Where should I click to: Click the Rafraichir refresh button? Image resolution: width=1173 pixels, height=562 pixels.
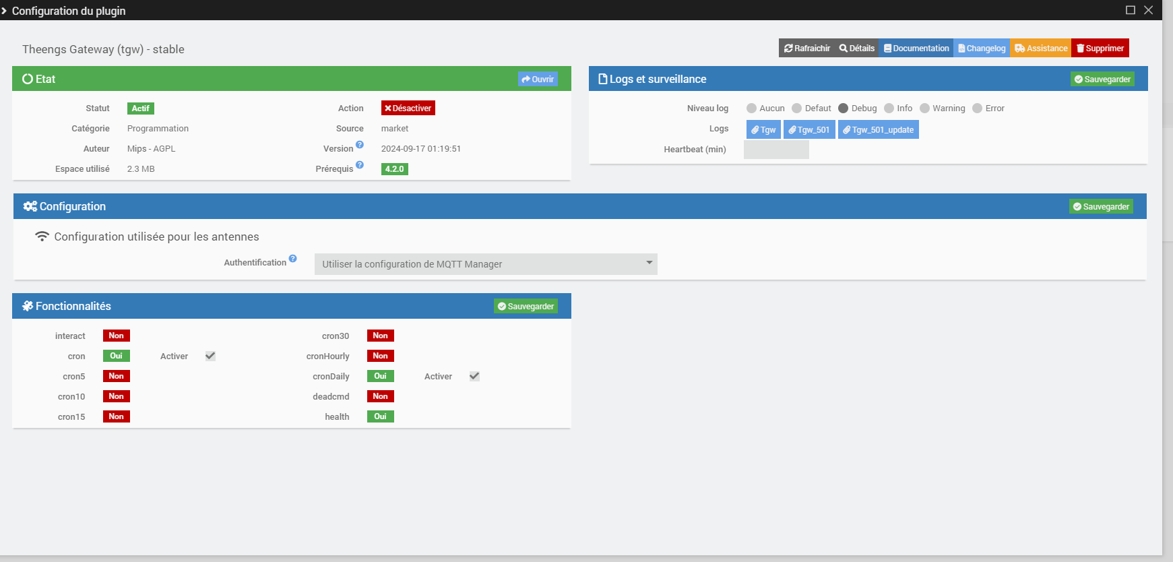(x=806, y=49)
